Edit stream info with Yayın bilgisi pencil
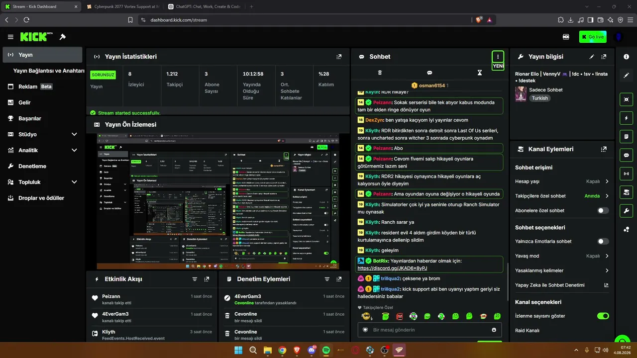The width and height of the screenshot is (637, 358). tap(592, 57)
